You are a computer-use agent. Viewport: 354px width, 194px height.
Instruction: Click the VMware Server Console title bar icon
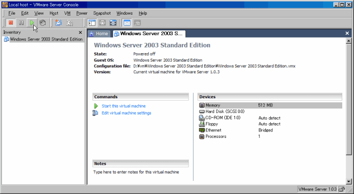(5, 5)
